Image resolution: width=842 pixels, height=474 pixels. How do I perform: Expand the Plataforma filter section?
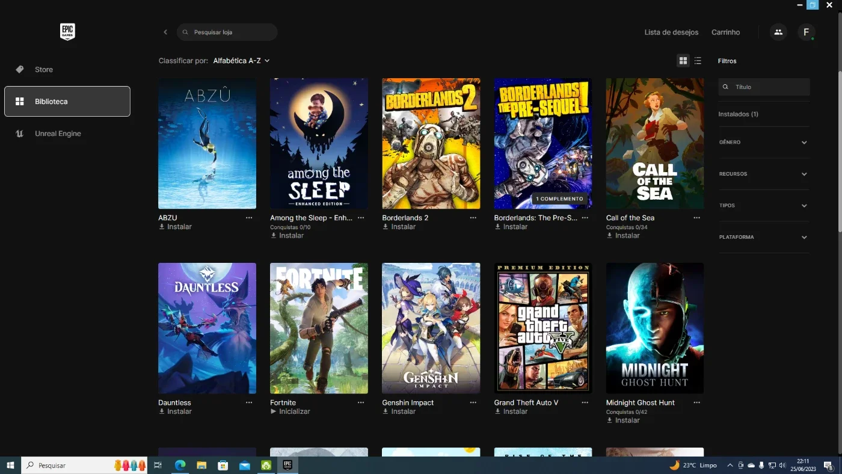click(764, 237)
